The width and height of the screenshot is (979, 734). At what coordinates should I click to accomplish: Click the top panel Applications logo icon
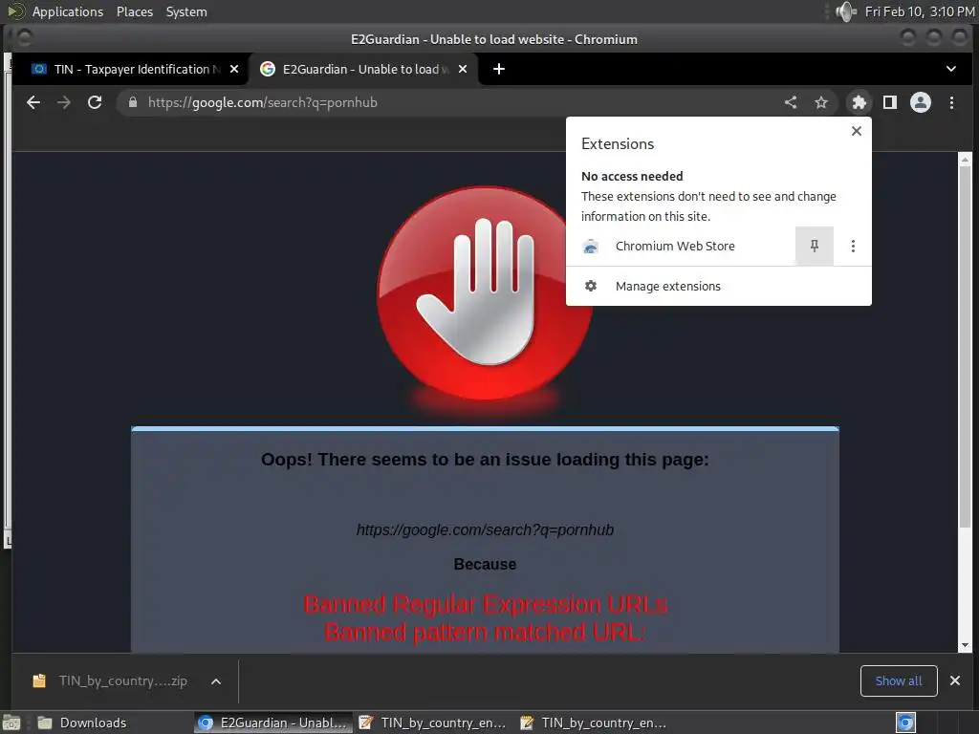coord(16,11)
